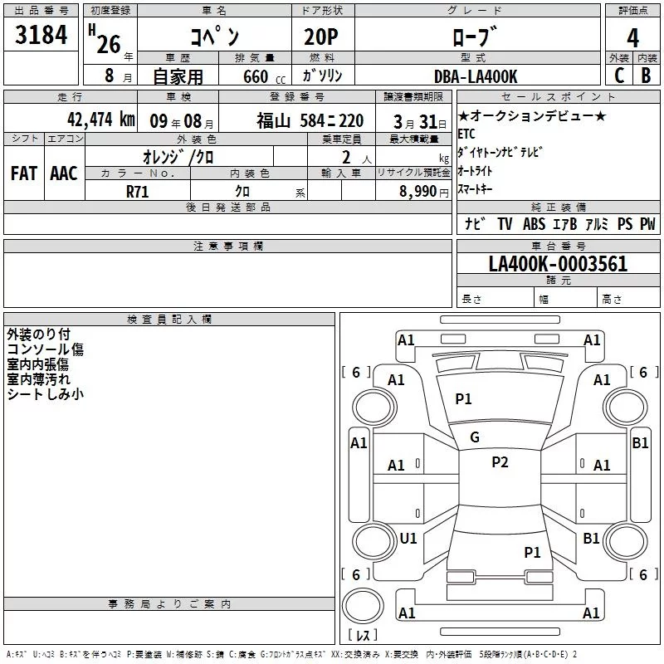Select アルミ in the equipment row
This screenshot has width=664, height=664.
coord(596,223)
